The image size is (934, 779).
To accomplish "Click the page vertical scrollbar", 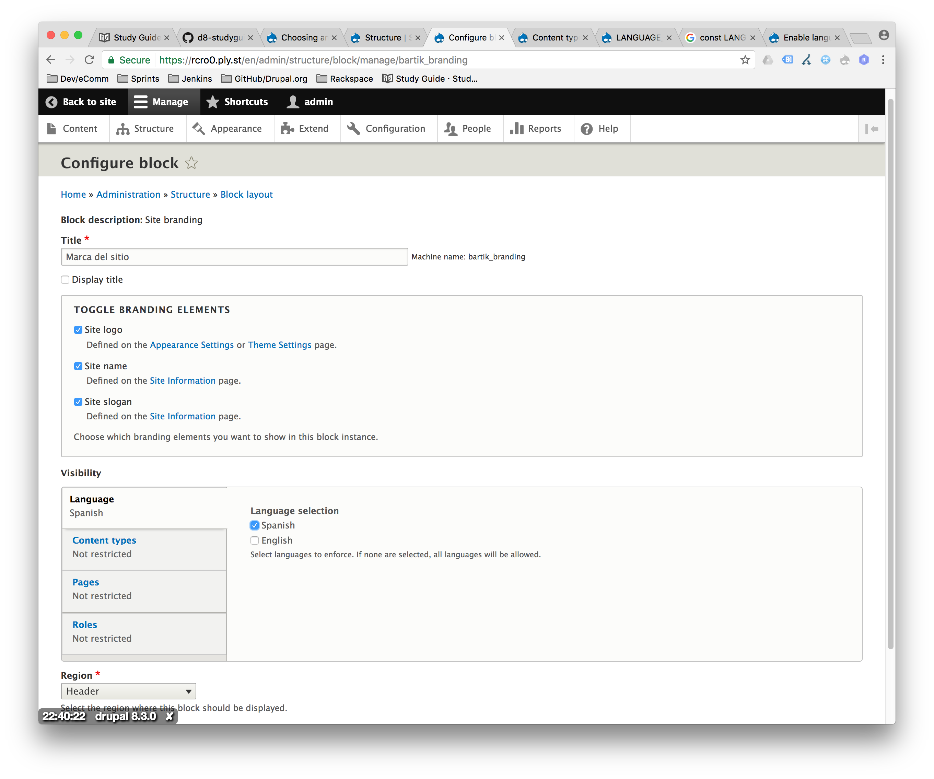I will (890, 374).
